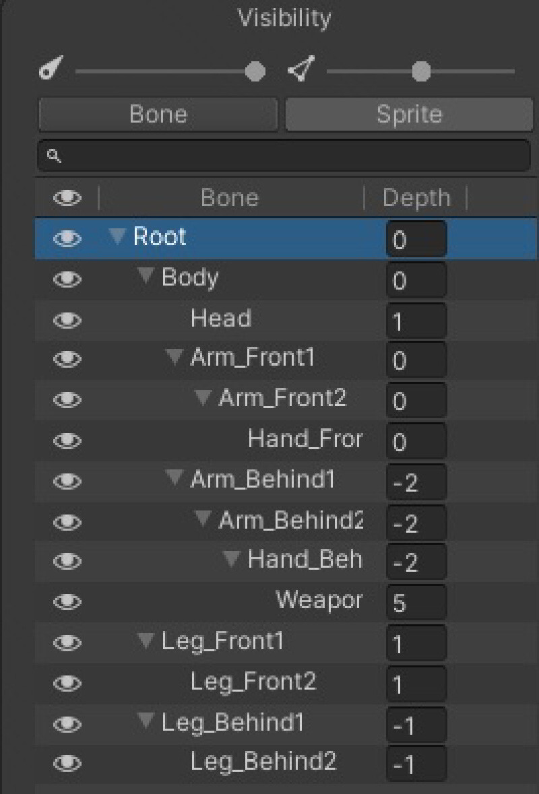Screen dimensions: 539x794
Task: Click the eye icon in the column header
Action: pyautogui.click(x=67, y=198)
